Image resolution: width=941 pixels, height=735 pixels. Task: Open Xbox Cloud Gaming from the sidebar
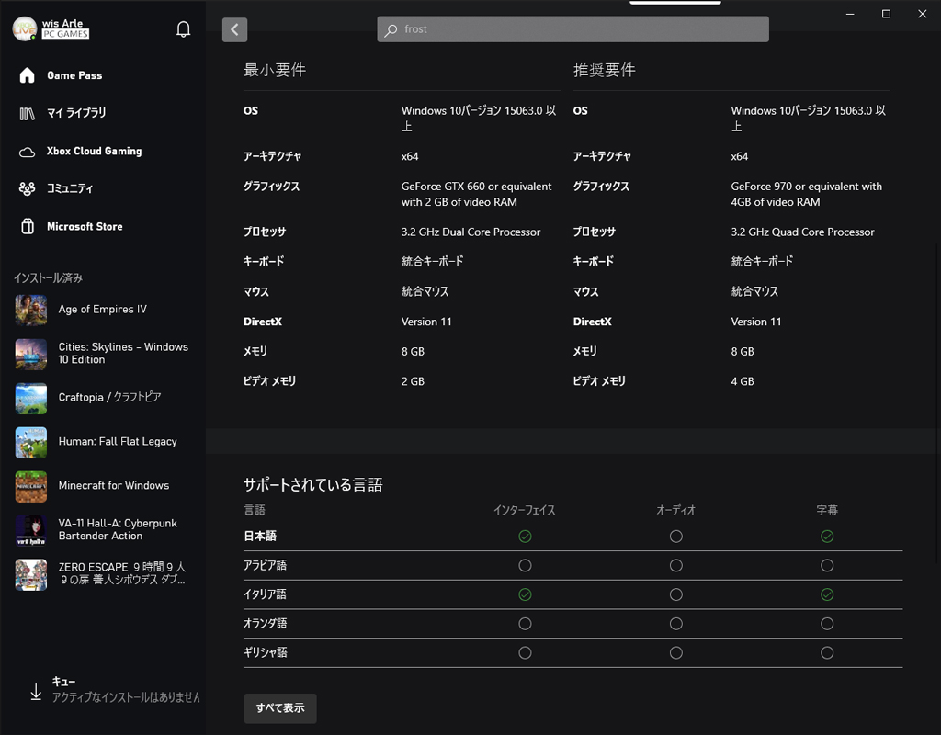26,151
